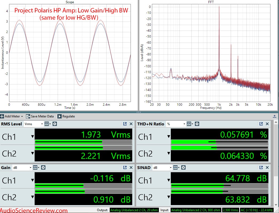Click the 'AC (<10 Hz) - 22.4 kHz' filter field
The width and height of the screenshot is (279, 213).
tap(257, 210)
